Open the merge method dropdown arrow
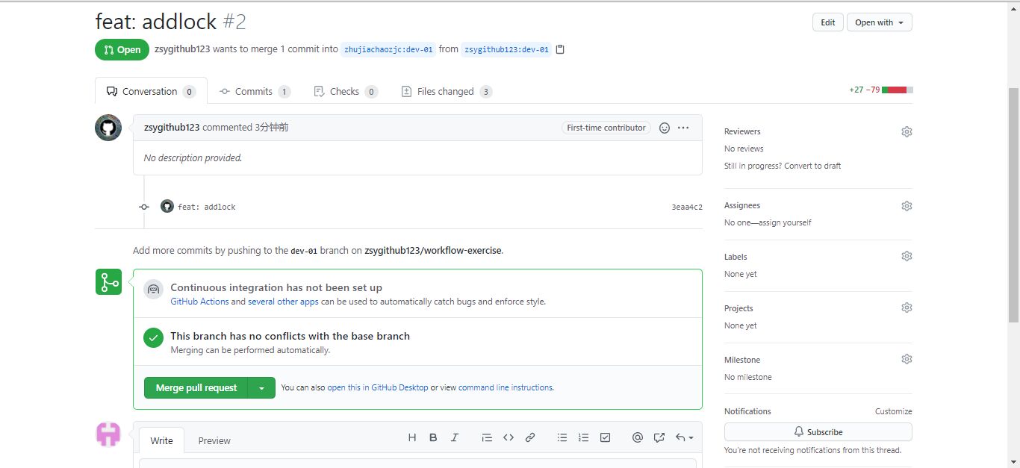Screen dimensions: 1020x468 coord(261,388)
